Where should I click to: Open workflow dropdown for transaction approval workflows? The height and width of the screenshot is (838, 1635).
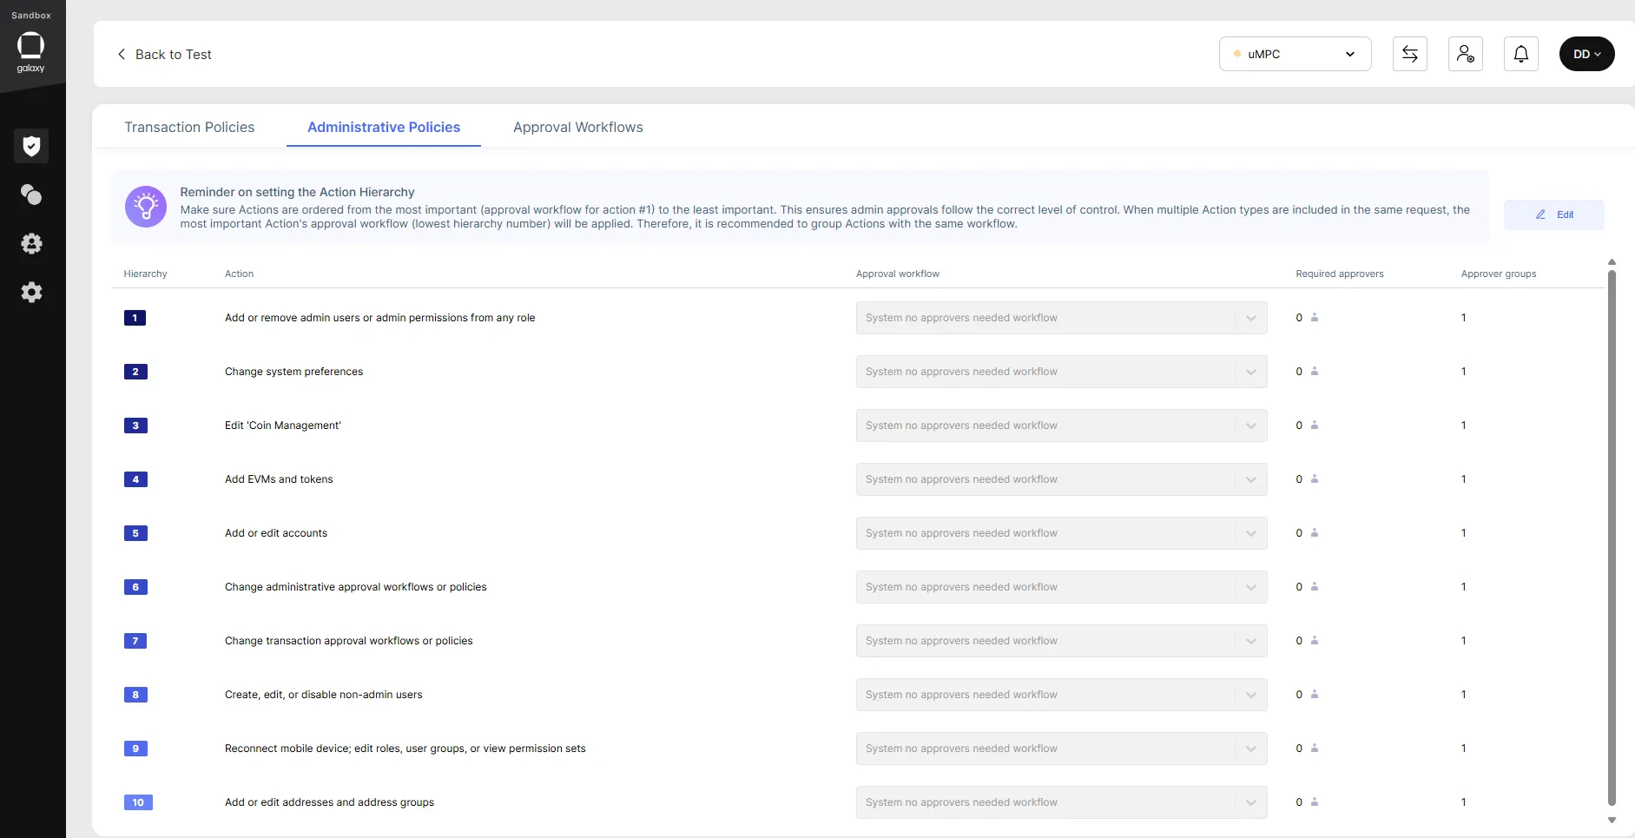point(1061,641)
